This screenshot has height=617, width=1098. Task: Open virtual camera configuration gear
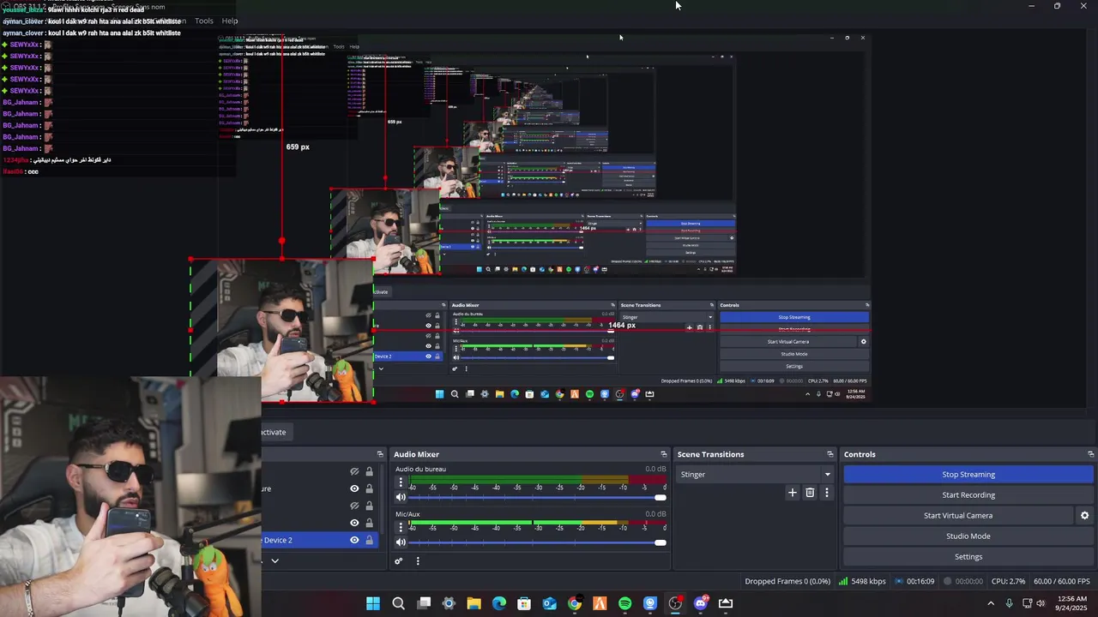tap(1084, 516)
